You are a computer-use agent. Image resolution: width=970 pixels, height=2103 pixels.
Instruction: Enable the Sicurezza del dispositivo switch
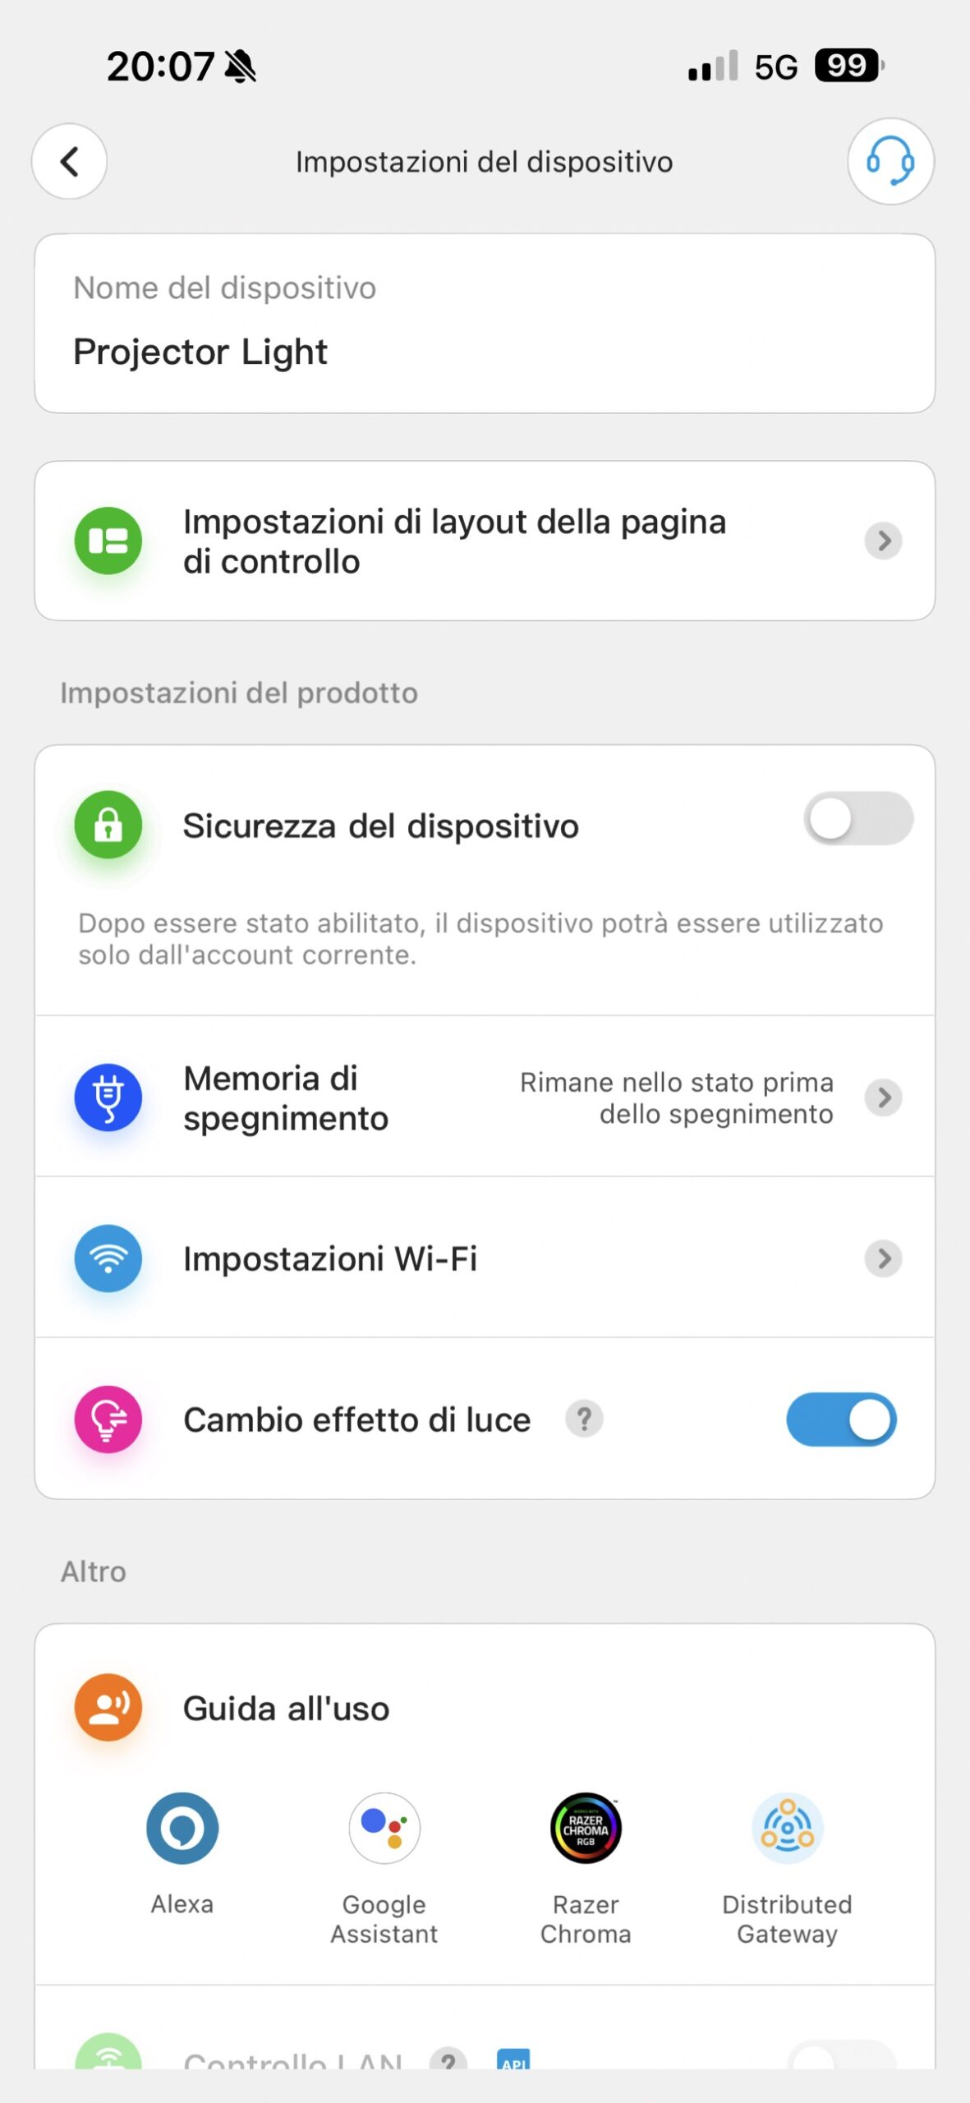857,819
